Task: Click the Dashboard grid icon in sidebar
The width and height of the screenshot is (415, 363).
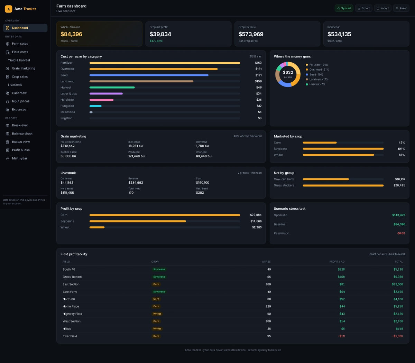Action: pos(8,28)
